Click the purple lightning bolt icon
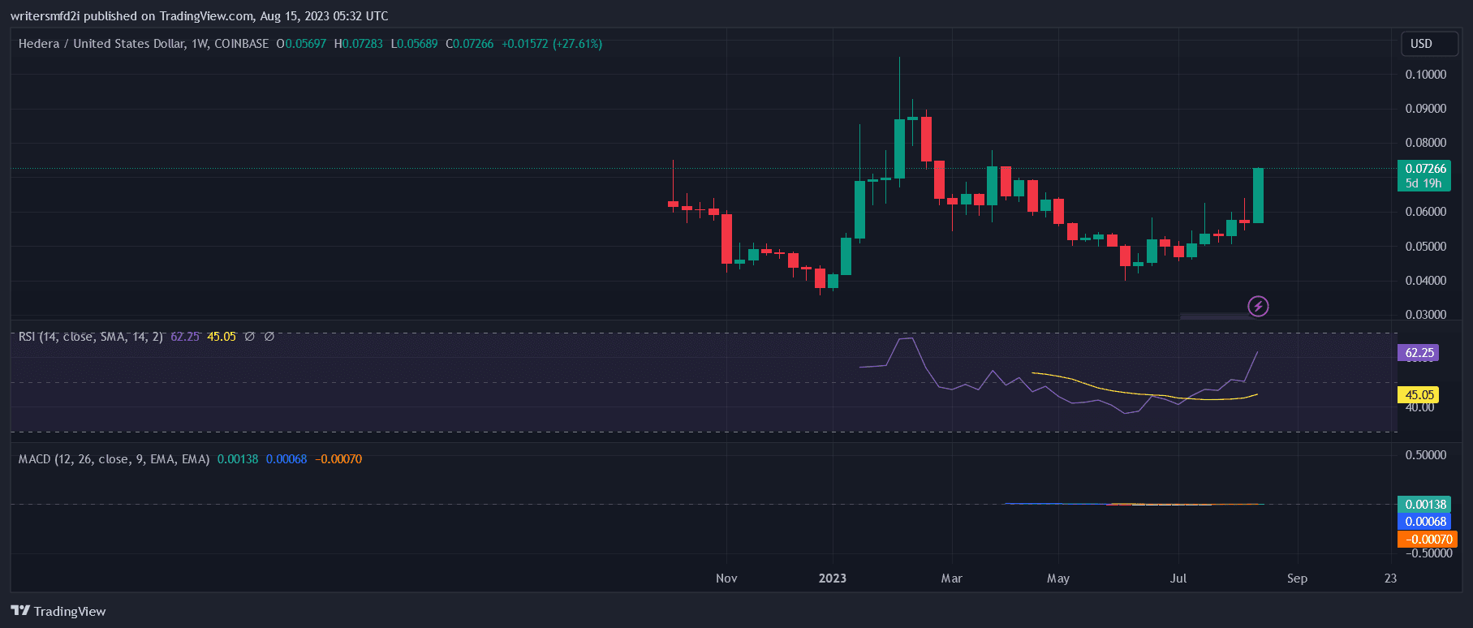 (x=1258, y=306)
